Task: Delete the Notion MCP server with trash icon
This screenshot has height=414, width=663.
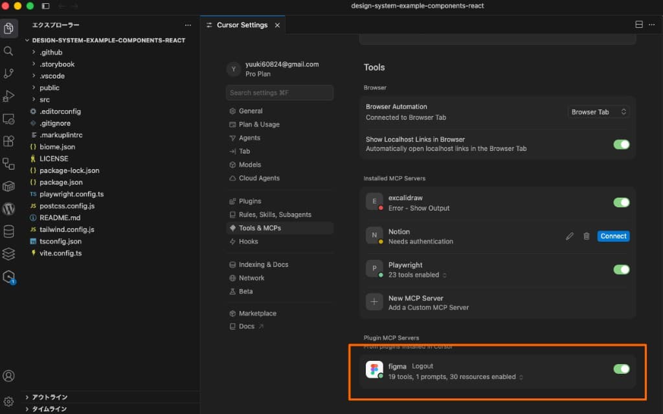Action: point(587,236)
